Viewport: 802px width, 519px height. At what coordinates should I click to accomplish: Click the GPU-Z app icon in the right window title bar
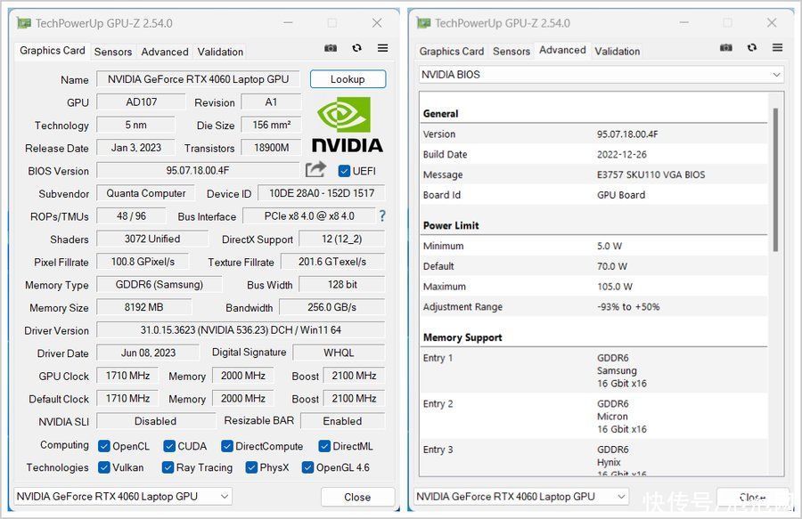click(x=423, y=23)
